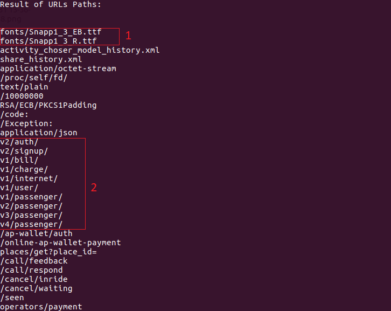
Task: Select the v2/signup/ path line
Action: [24, 151]
